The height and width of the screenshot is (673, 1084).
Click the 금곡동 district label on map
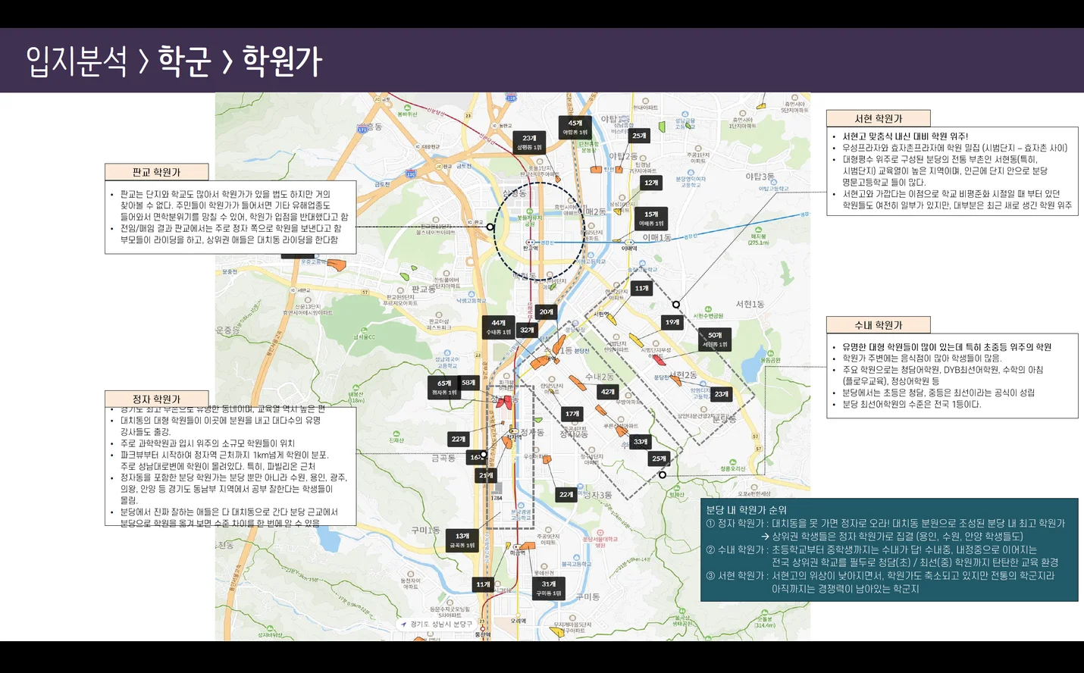(443, 458)
